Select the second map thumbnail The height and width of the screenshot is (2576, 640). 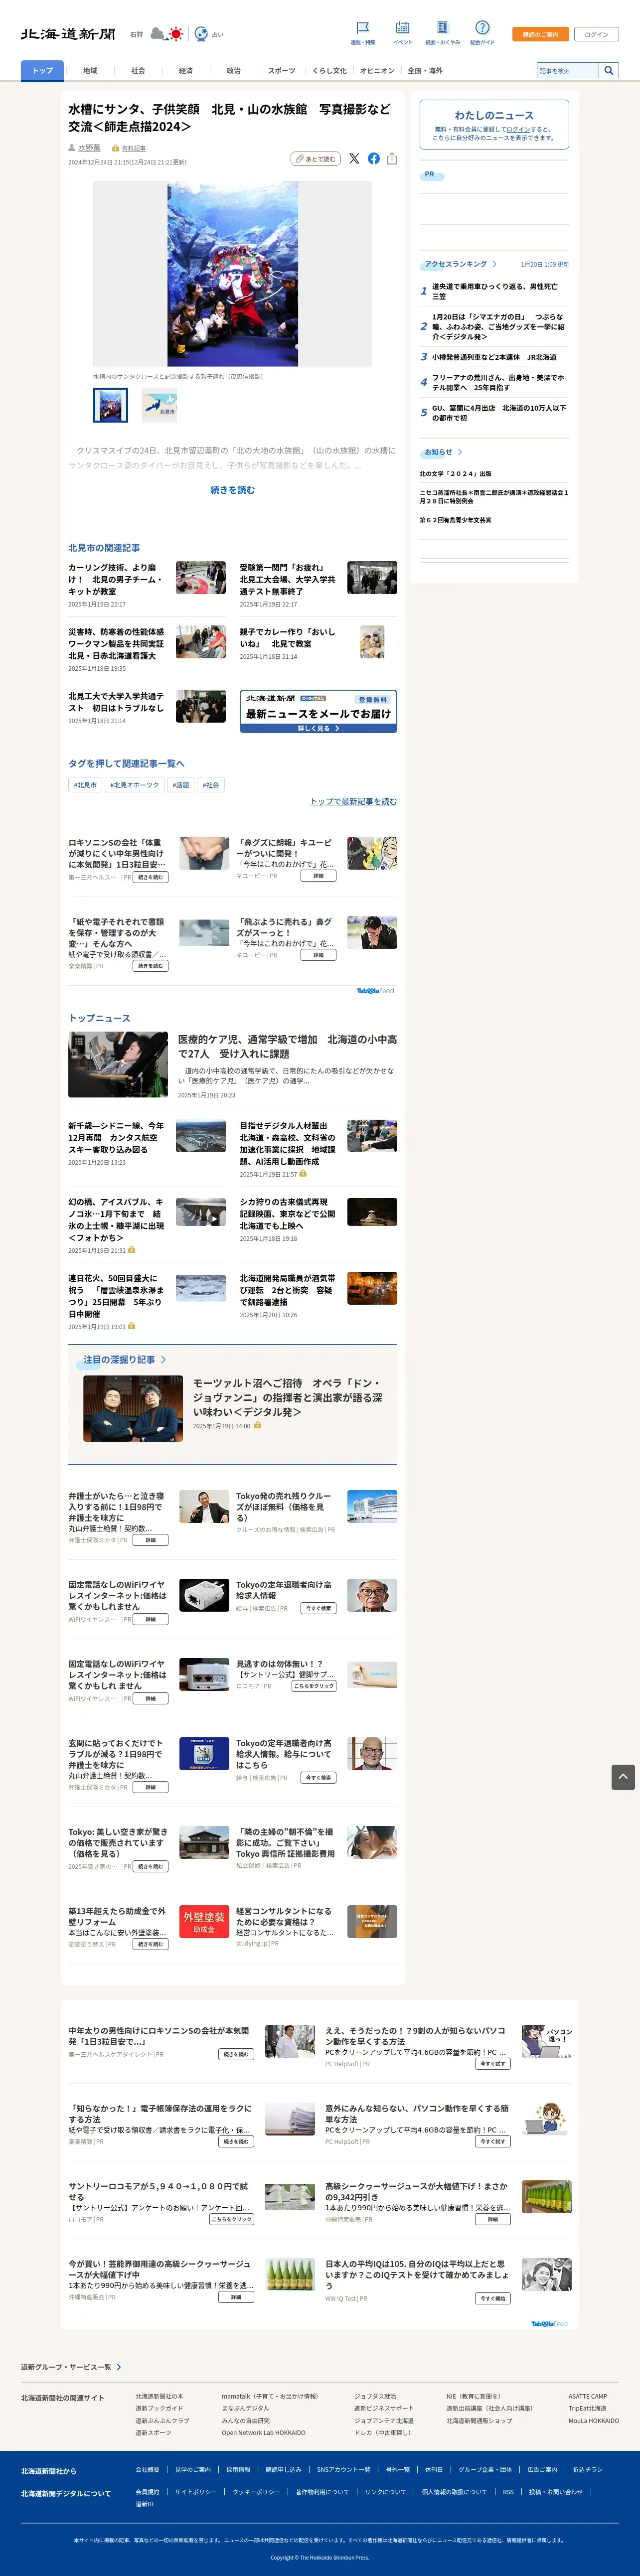point(160,405)
